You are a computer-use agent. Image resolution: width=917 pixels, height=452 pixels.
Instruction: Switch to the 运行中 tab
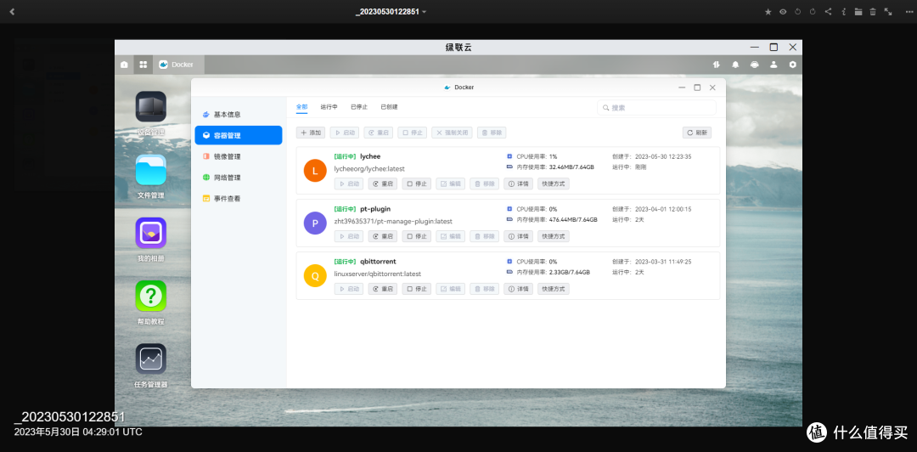pyautogui.click(x=329, y=107)
